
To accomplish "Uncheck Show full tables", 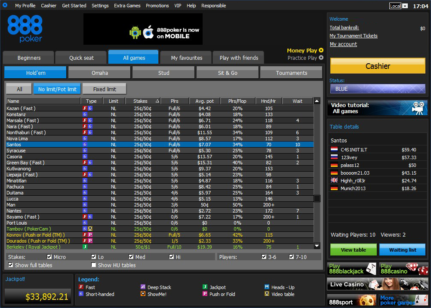I will tap(11, 265).
